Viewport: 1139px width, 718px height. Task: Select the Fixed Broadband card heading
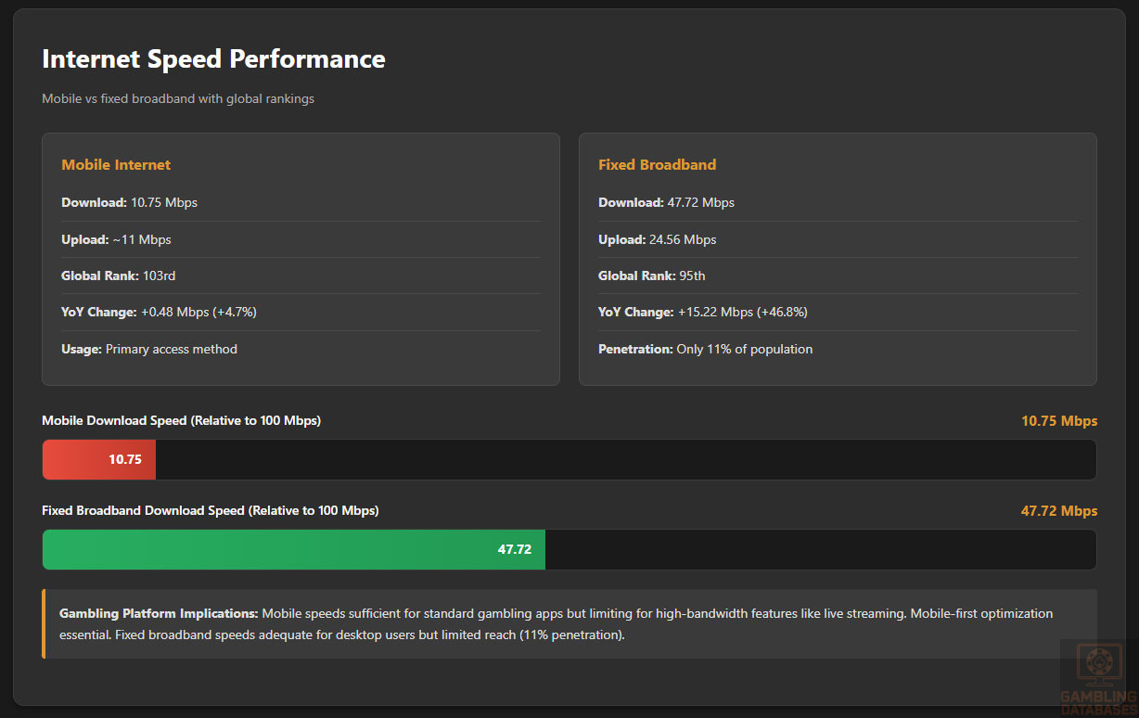click(657, 165)
